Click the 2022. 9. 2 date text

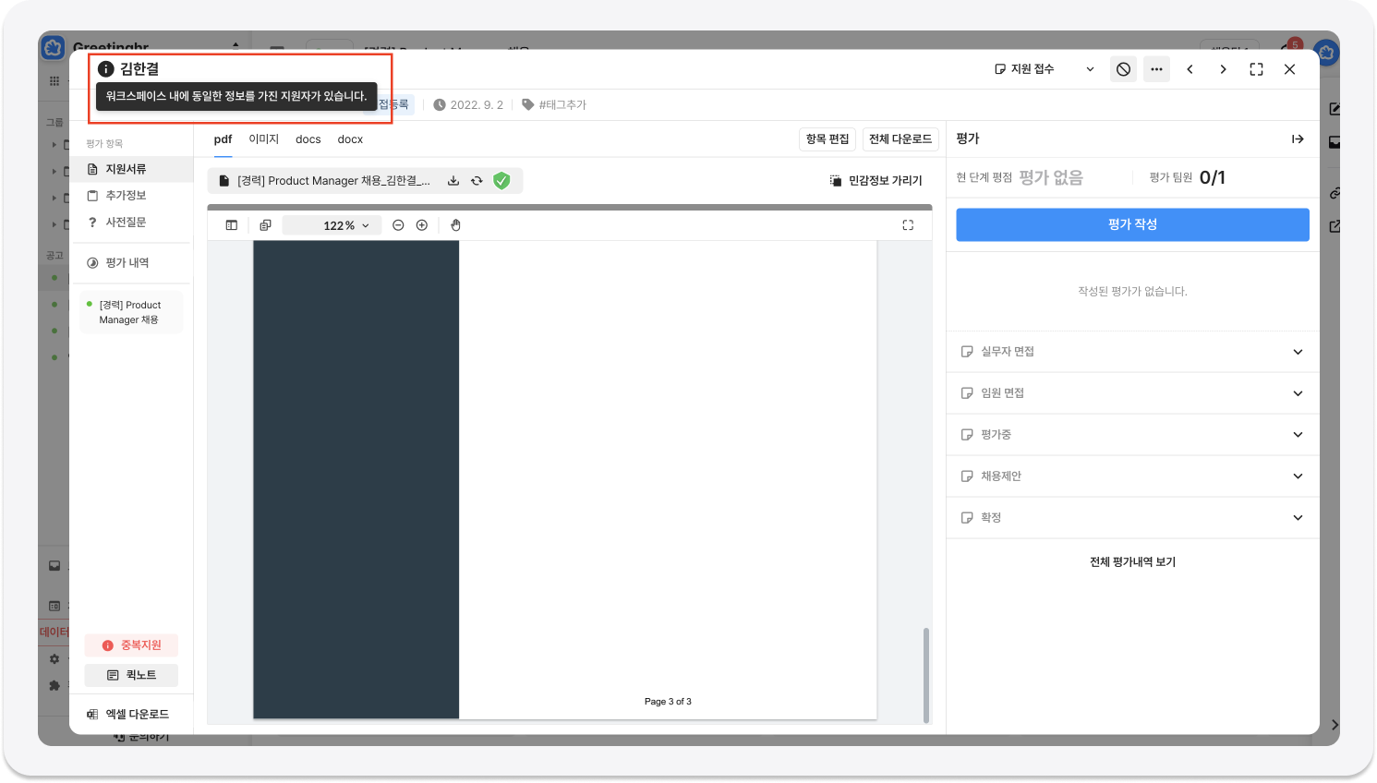[x=477, y=104]
